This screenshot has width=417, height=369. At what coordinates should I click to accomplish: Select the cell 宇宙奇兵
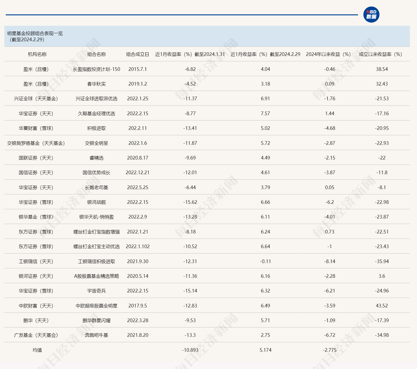(x=97, y=291)
